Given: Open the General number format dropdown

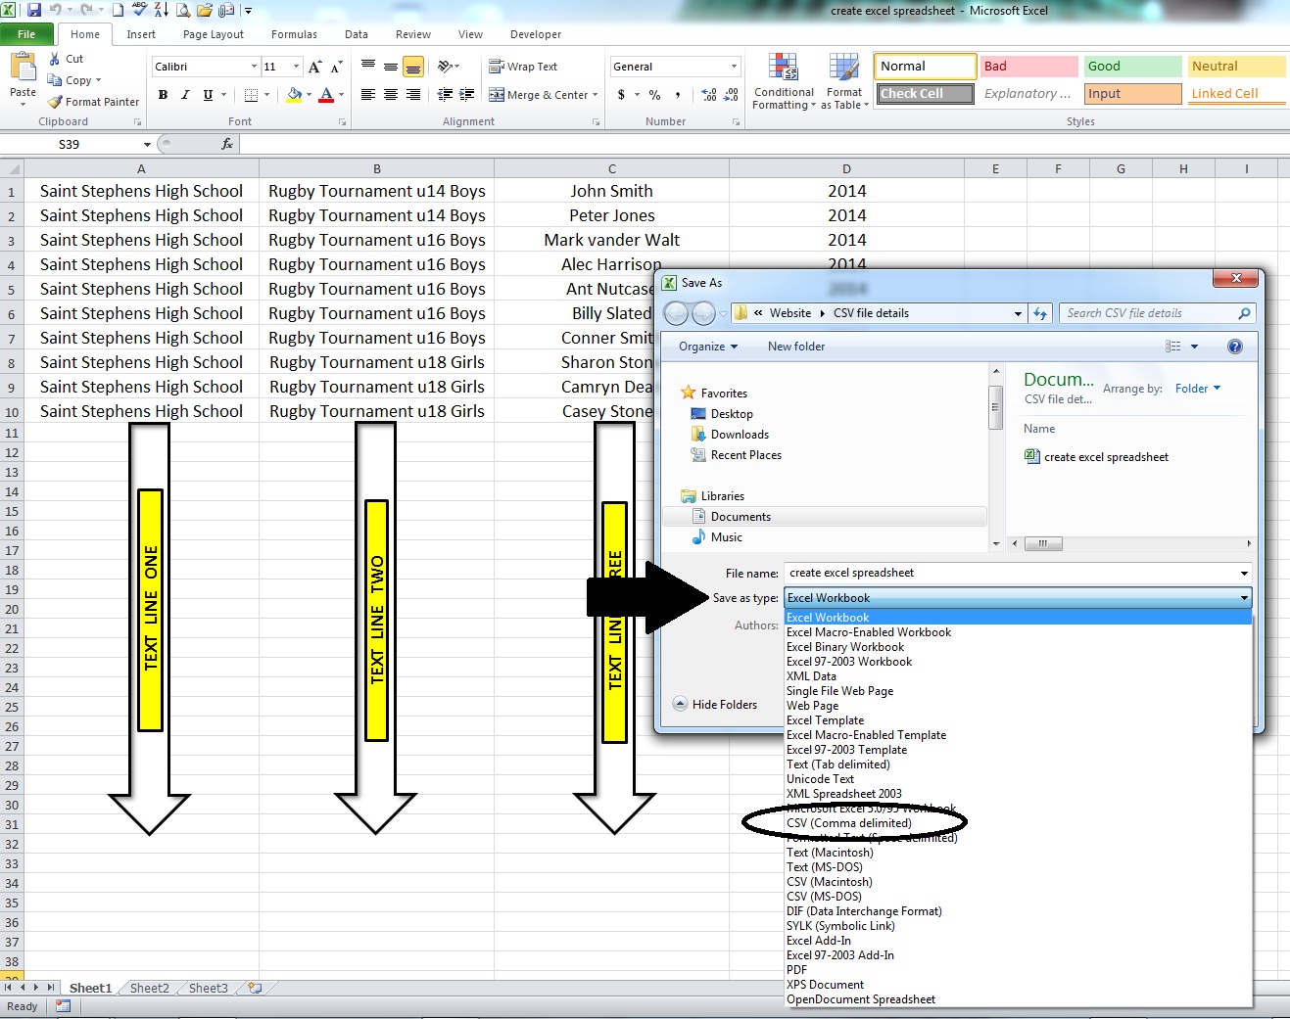Looking at the screenshot, I should [734, 67].
